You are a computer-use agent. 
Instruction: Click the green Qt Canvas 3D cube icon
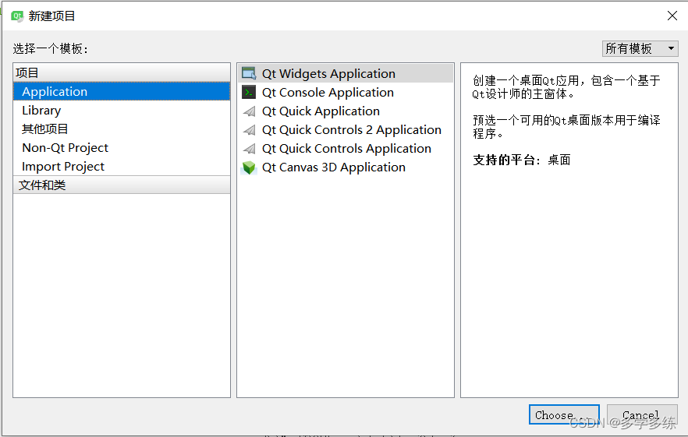(249, 167)
